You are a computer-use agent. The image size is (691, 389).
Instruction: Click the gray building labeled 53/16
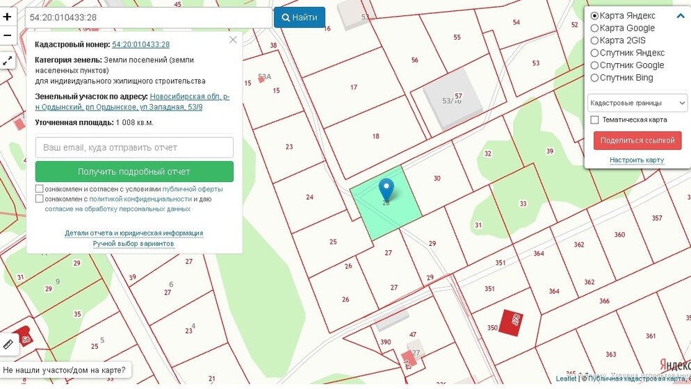453,99
